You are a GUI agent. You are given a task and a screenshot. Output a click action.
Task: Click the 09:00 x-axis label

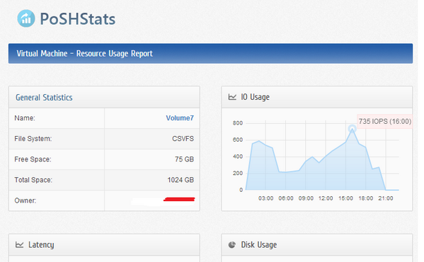[306, 198]
